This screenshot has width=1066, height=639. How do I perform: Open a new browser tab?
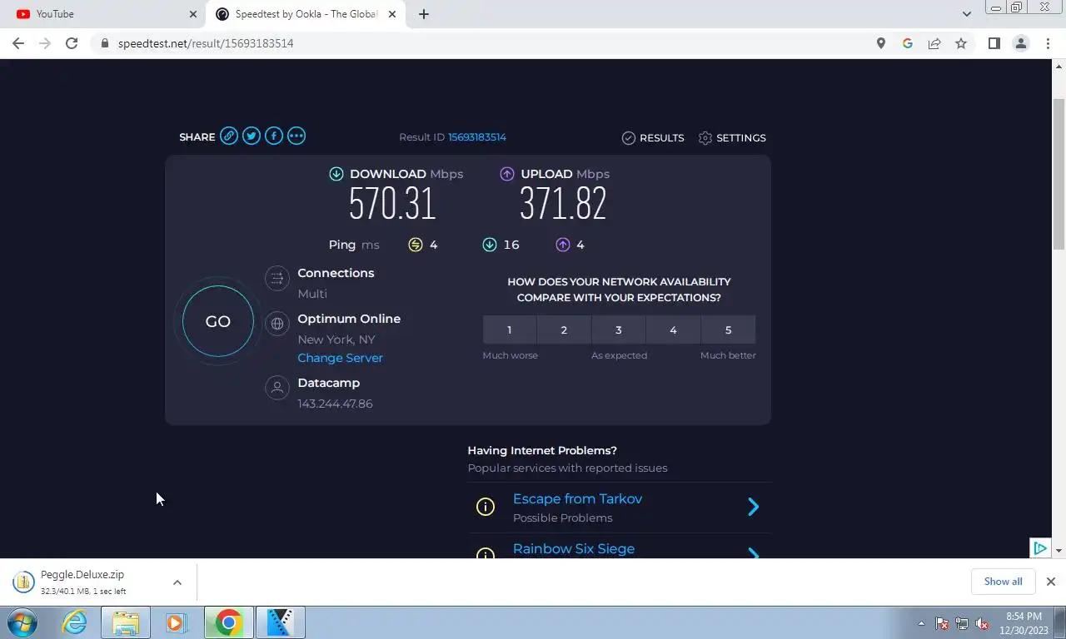424,14
